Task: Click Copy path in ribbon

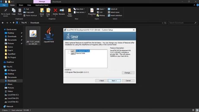Action: click(x=29, y=12)
